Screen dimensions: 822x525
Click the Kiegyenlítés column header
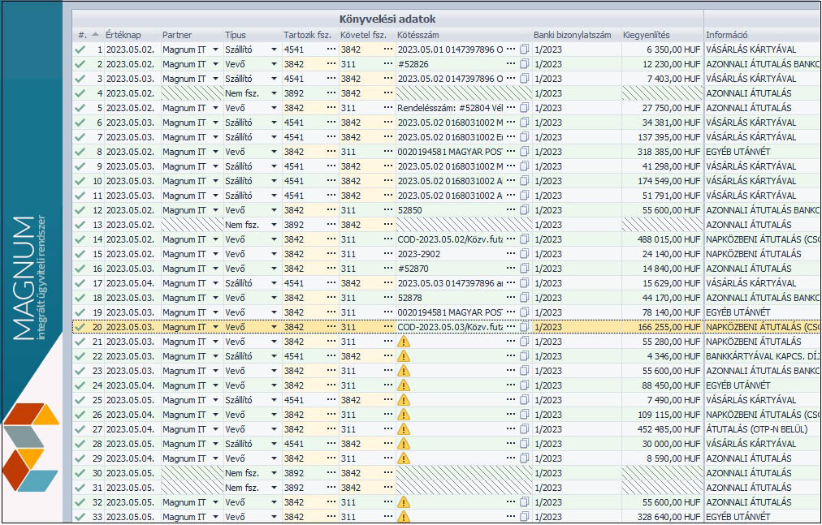[646, 35]
